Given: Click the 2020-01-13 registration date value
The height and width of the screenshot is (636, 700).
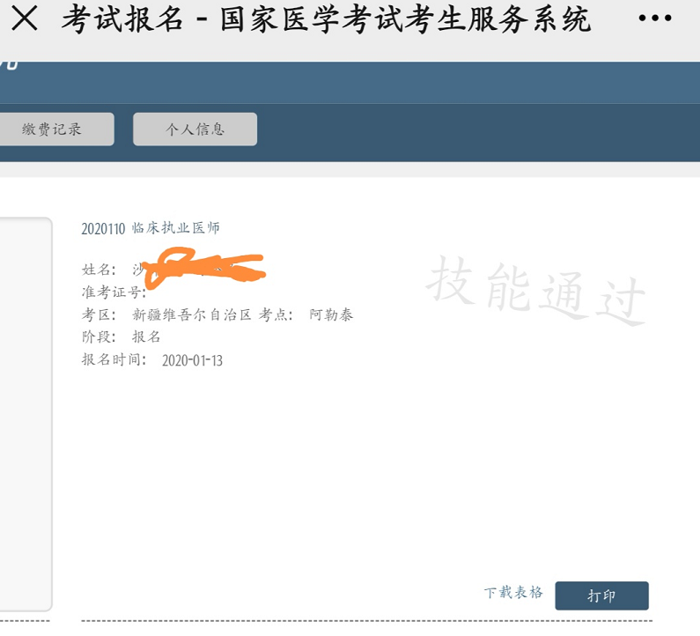Looking at the screenshot, I should coord(193,360).
